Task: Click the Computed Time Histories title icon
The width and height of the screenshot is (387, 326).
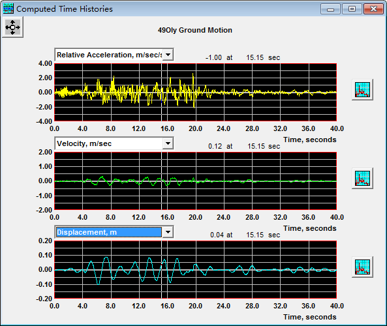Action: click(x=8, y=9)
